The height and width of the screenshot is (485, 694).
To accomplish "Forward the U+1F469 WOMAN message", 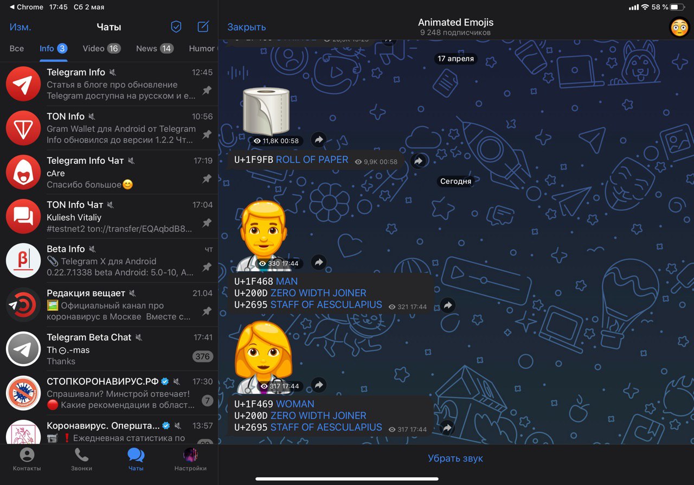I will tap(447, 428).
